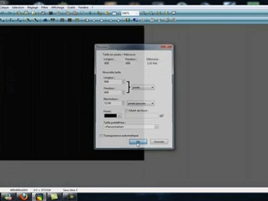Expand the Taille prédéfinie dropdown
The height and width of the screenshot is (201, 268).
(131, 127)
